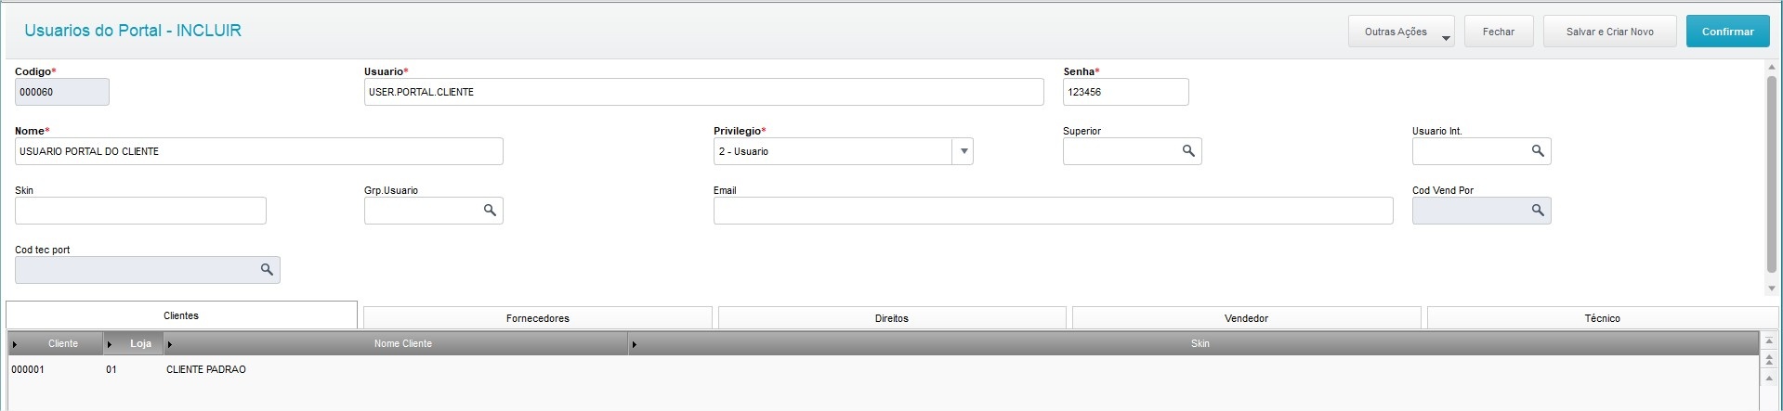This screenshot has height=411, width=1783.
Task: Sort by the Loja column header
Action: click(x=140, y=343)
